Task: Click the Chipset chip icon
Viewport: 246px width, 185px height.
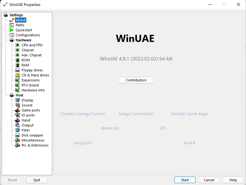Action: (18, 50)
